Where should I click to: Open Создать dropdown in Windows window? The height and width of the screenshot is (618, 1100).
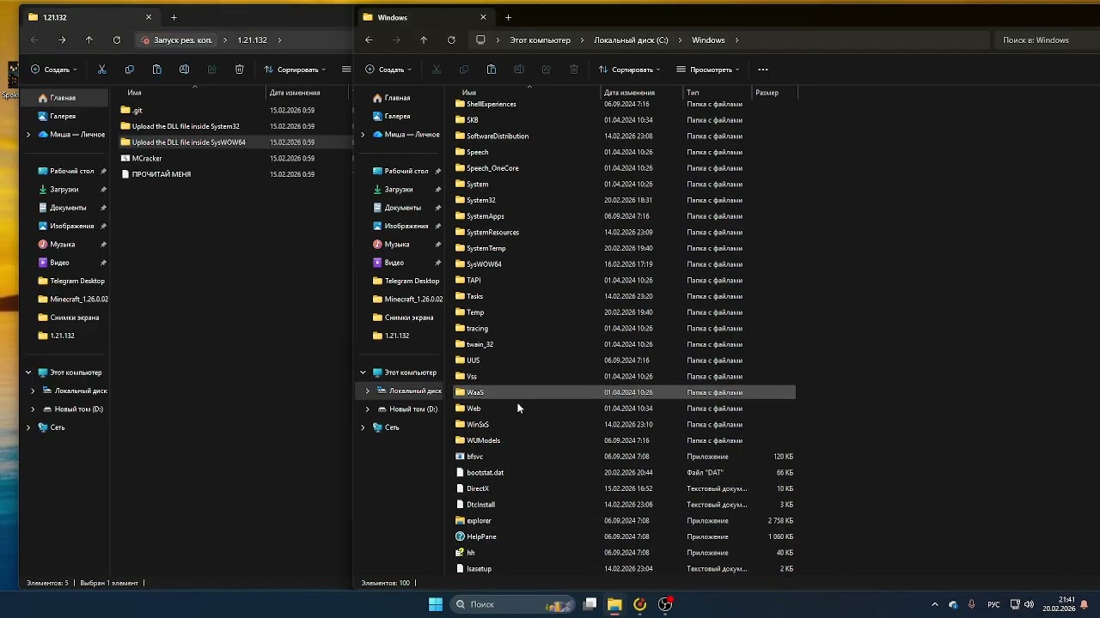click(x=388, y=70)
